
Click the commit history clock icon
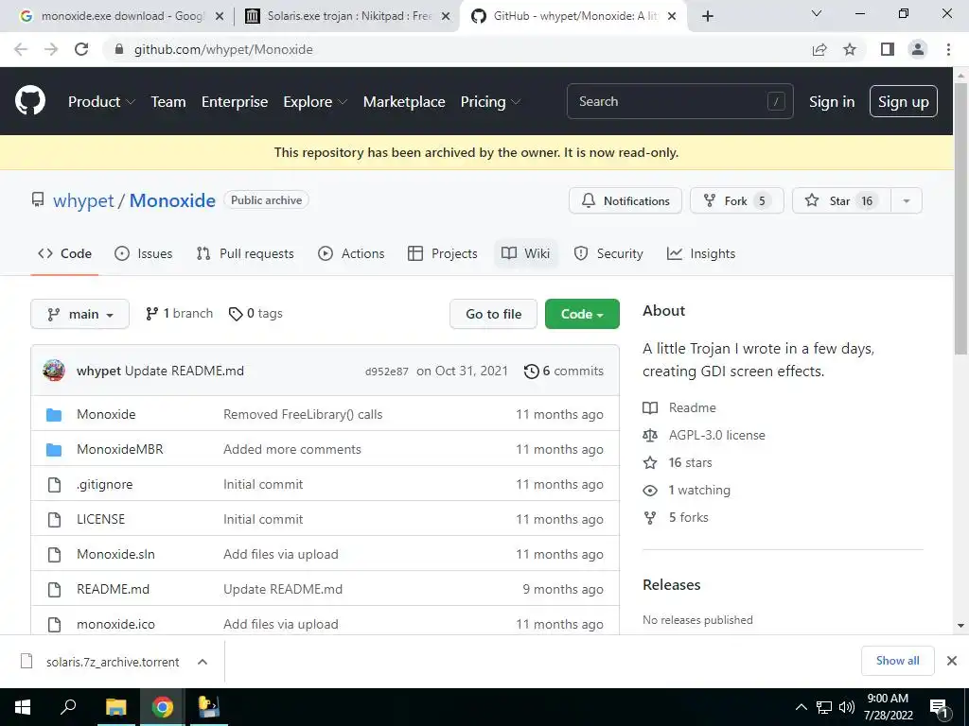(532, 371)
